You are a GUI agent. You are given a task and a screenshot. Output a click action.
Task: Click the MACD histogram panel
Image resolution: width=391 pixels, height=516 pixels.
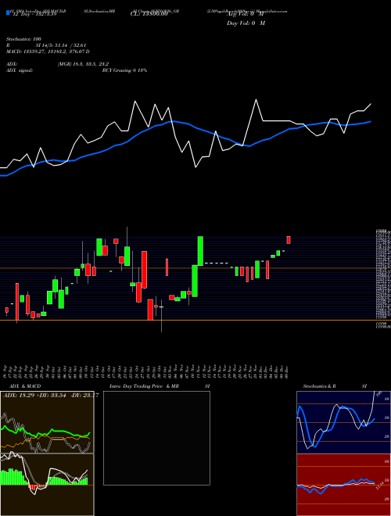pos(47,485)
